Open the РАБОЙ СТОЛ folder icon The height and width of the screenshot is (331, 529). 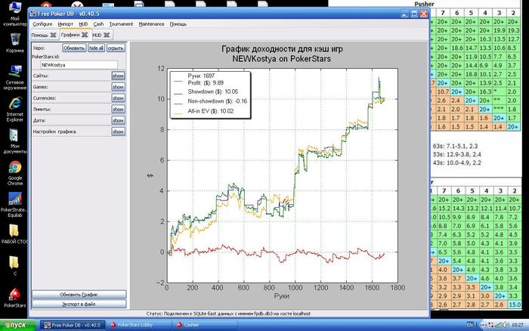coord(14,234)
